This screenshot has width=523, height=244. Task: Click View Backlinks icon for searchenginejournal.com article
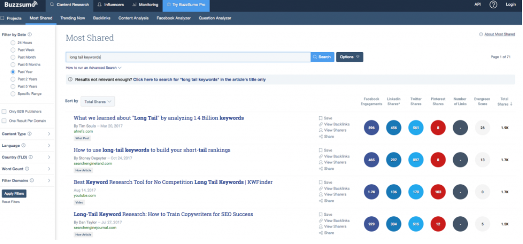point(321,221)
